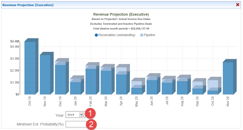Toggle Receivables (outstanding) legend series
Screen dimensions: 243x130
[x=115, y=35]
